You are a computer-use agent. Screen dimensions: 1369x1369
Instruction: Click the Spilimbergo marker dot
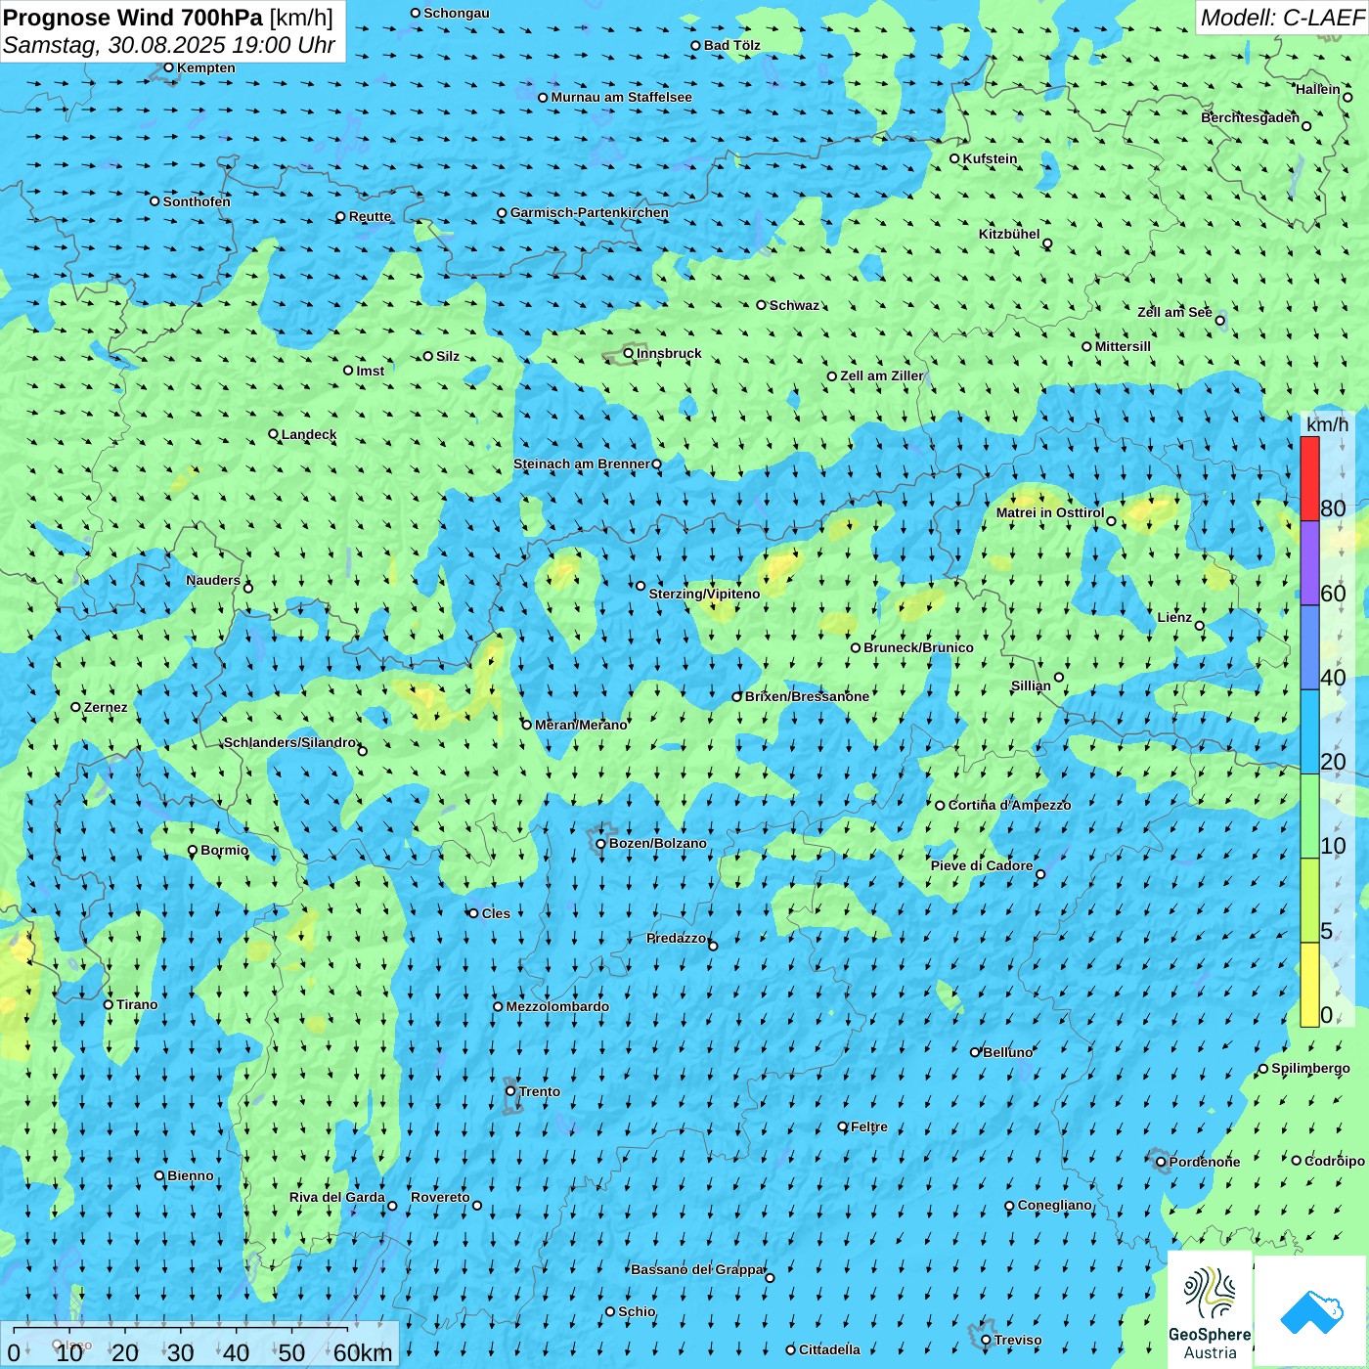[x=1263, y=1069]
